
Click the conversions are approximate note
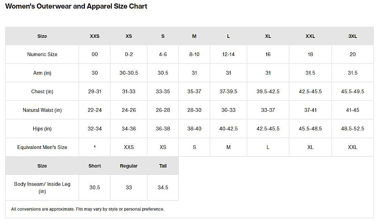pos(88,209)
